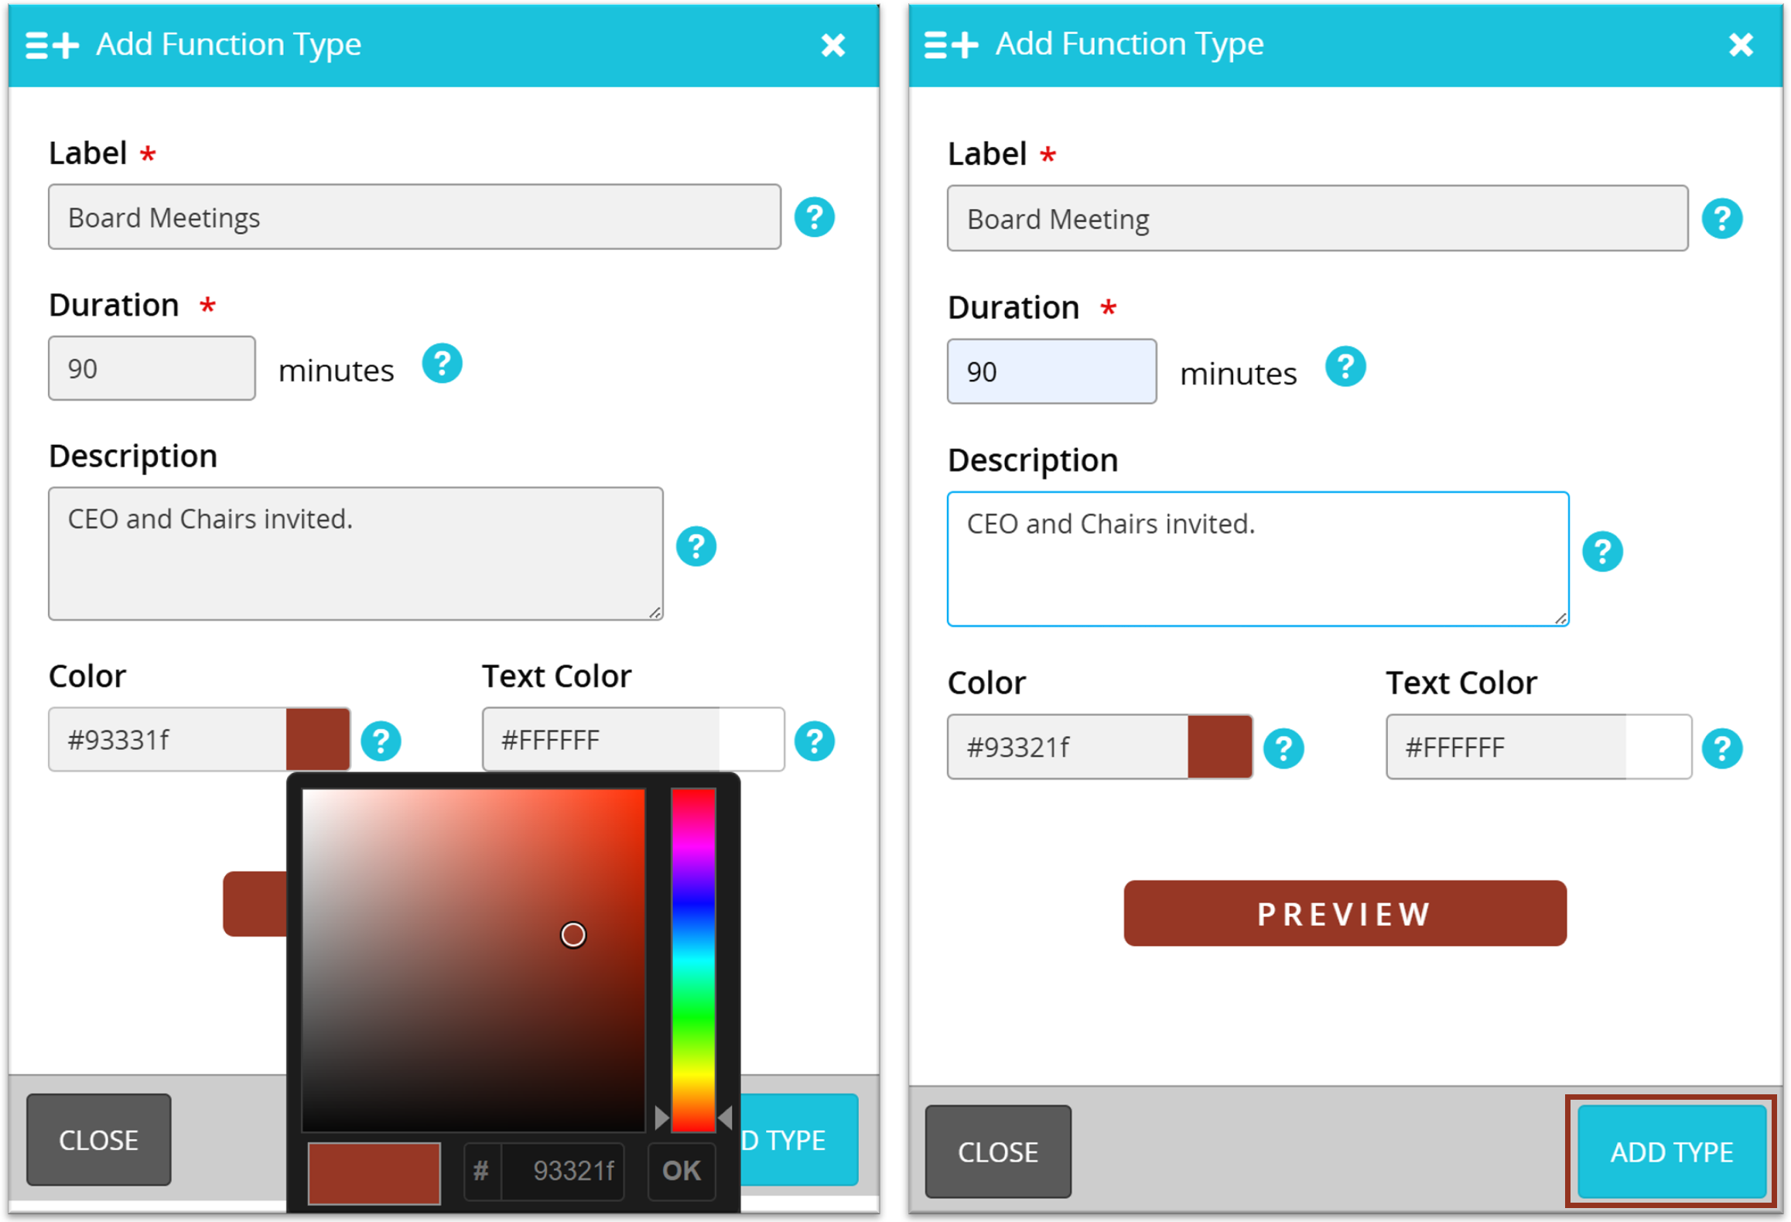Click the hex value field showing 93321f

pos(564,1170)
